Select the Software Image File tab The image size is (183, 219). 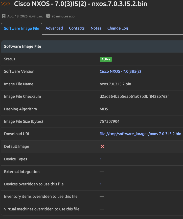(x=21, y=29)
